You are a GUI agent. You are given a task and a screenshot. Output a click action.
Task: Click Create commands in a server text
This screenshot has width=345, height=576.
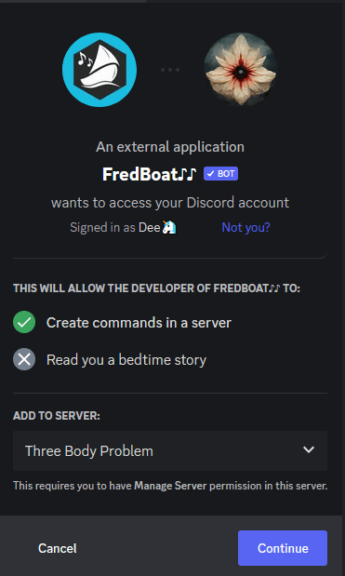tap(139, 323)
